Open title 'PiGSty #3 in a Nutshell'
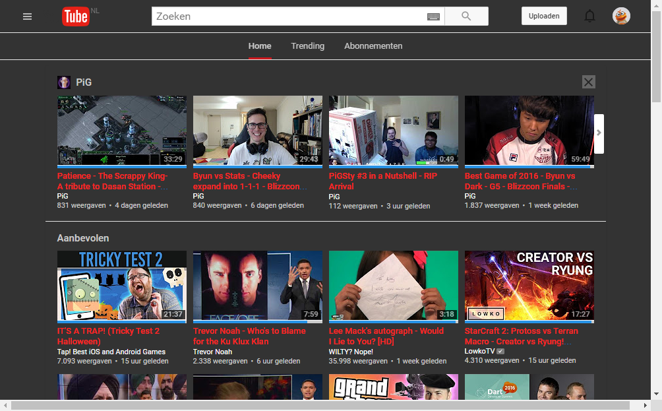Viewport: 662px width, 411px height. click(x=383, y=181)
